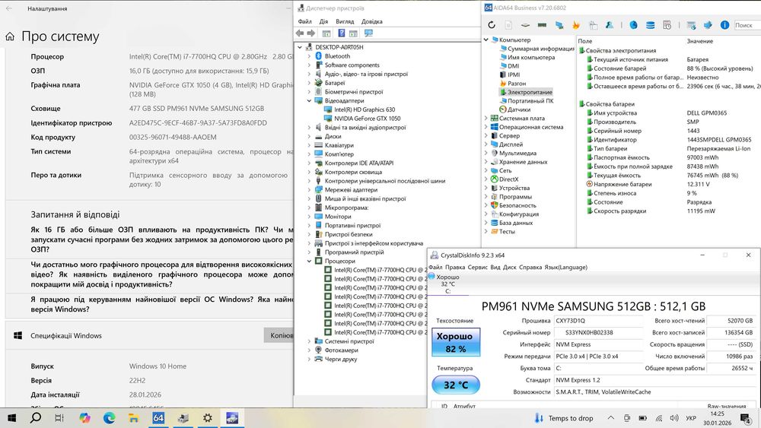Expand Мережеві адаптери node in Device Manager
761x428 pixels.
pos(309,190)
